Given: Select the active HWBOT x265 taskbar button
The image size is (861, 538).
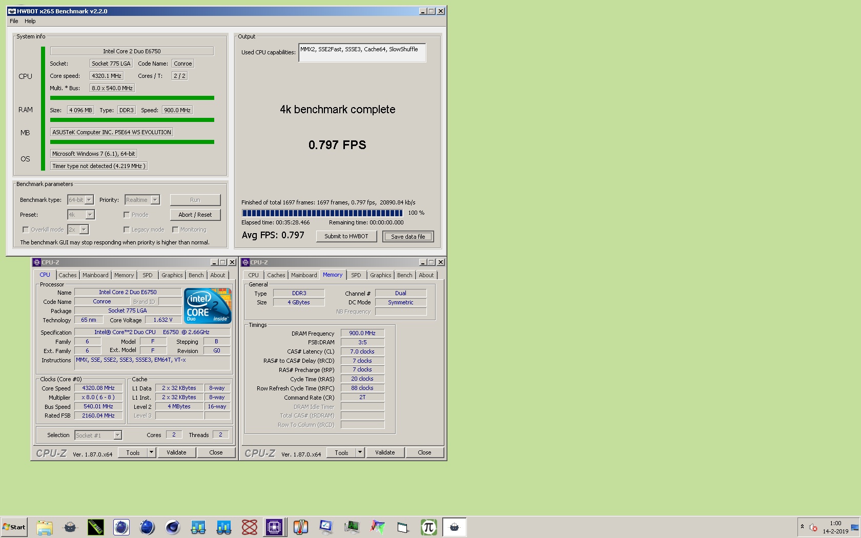Looking at the screenshot, I should point(455,527).
